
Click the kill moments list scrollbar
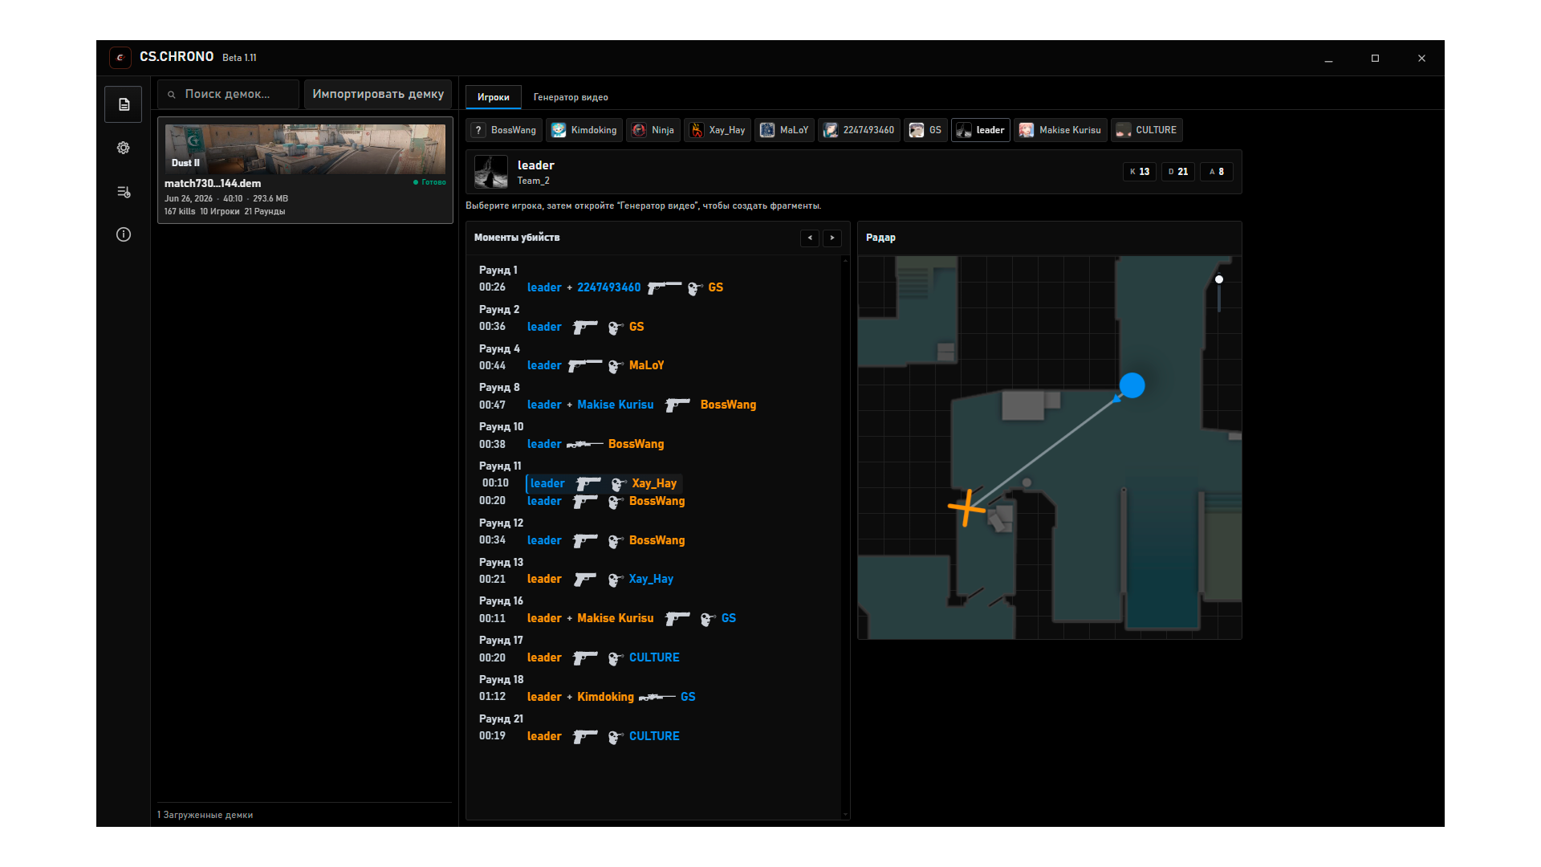845,538
